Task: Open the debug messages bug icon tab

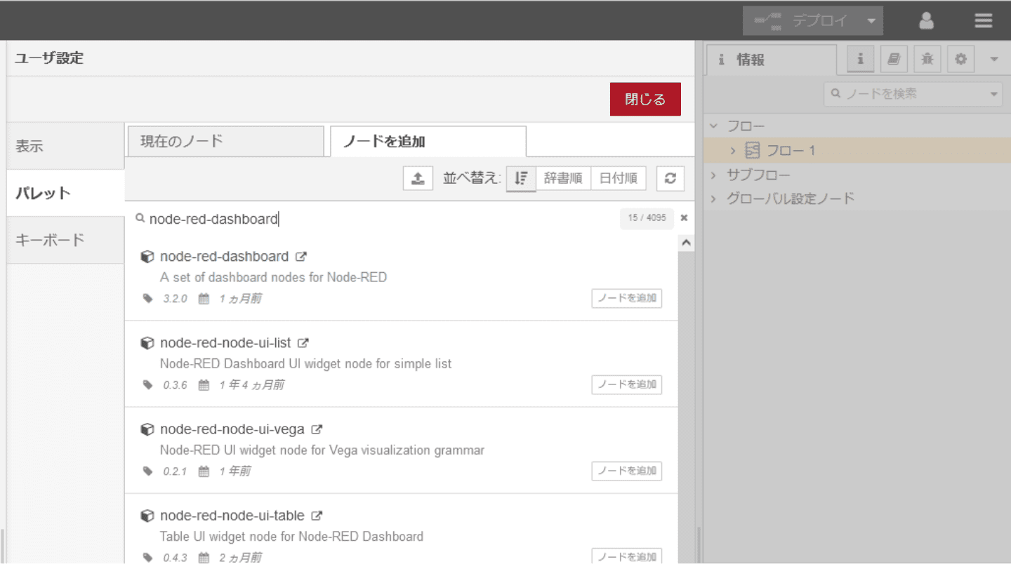Action: point(927,60)
